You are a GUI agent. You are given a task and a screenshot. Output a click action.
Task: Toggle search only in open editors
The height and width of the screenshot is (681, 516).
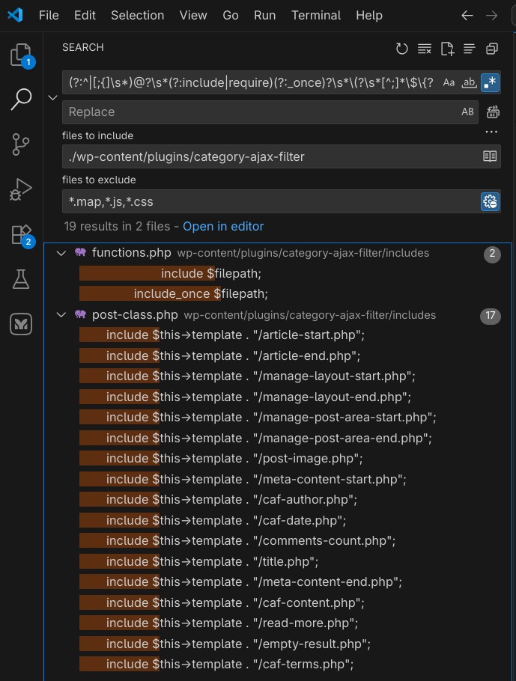(490, 156)
